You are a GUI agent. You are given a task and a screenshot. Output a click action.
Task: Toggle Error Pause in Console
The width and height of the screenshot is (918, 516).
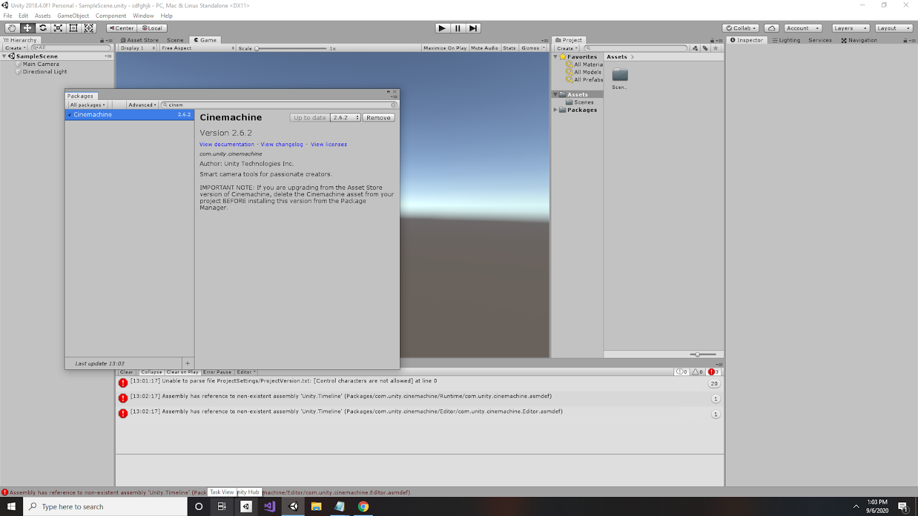point(217,372)
